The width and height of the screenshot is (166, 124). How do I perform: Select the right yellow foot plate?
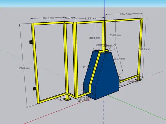[138, 80]
